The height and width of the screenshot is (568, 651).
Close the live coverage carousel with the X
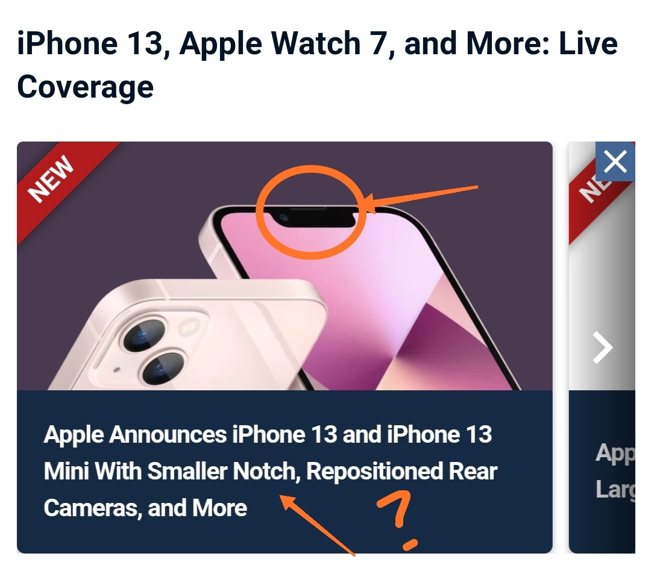tap(615, 161)
